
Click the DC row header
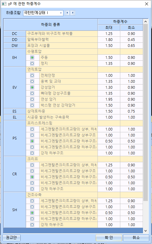pos(15,34)
